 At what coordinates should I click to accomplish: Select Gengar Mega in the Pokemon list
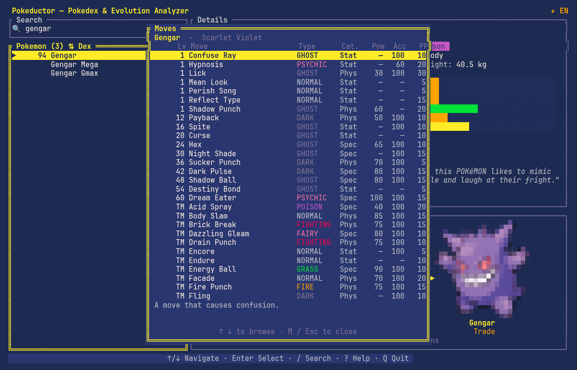[x=79, y=64]
